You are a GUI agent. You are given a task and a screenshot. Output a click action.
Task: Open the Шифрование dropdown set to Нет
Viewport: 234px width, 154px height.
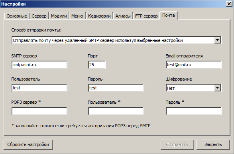click(x=194, y=88)
